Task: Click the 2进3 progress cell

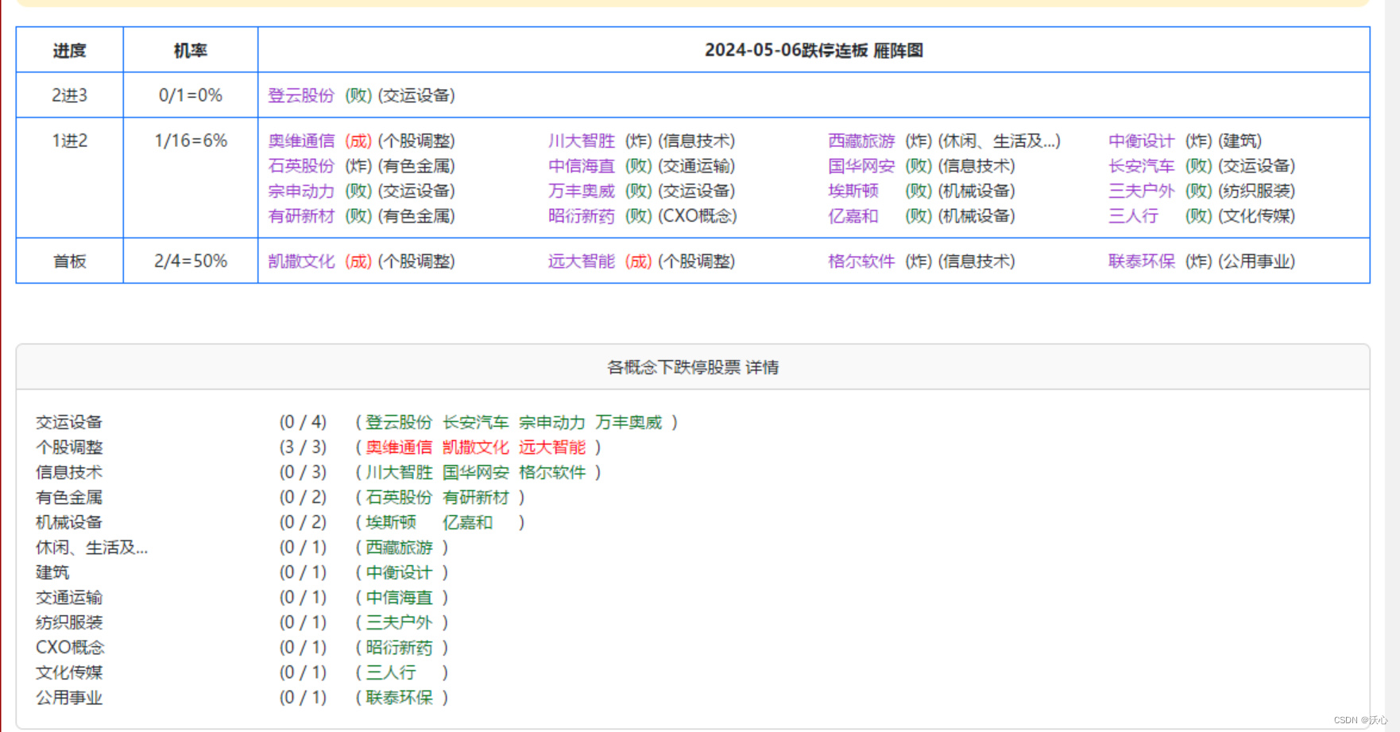Action: click(x=70, y=95)
